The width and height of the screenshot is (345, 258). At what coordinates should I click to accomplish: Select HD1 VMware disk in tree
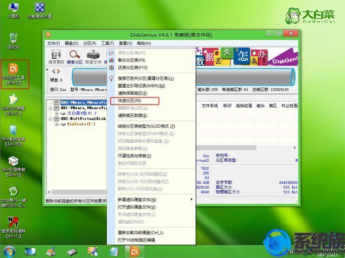[x=84, y=108]
